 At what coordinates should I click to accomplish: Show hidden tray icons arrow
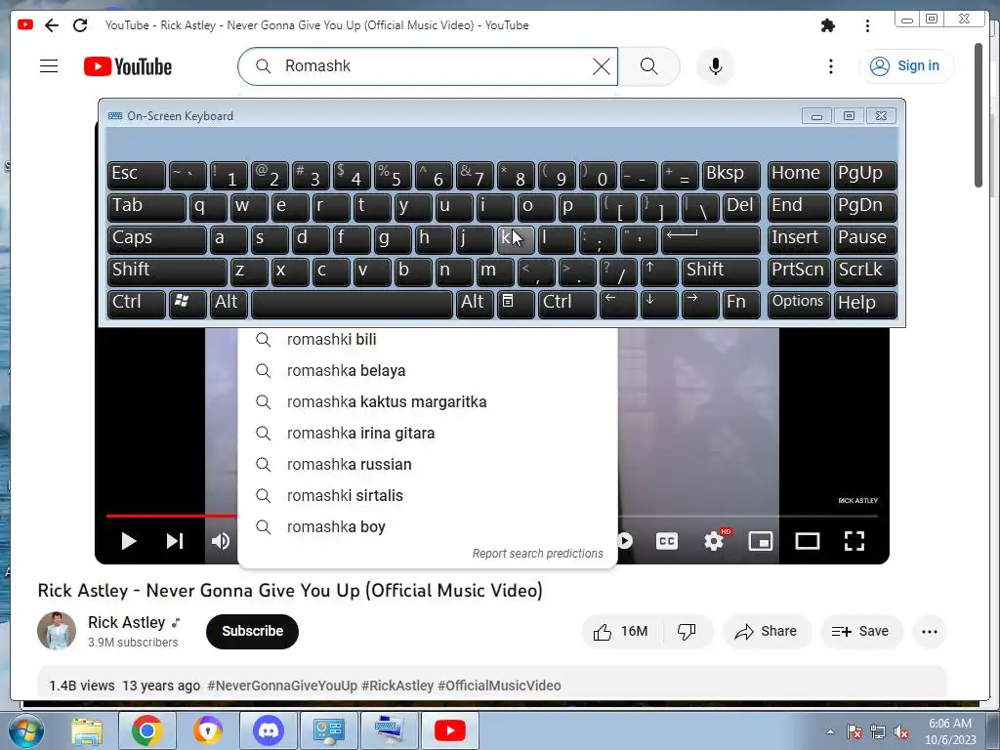830,731
